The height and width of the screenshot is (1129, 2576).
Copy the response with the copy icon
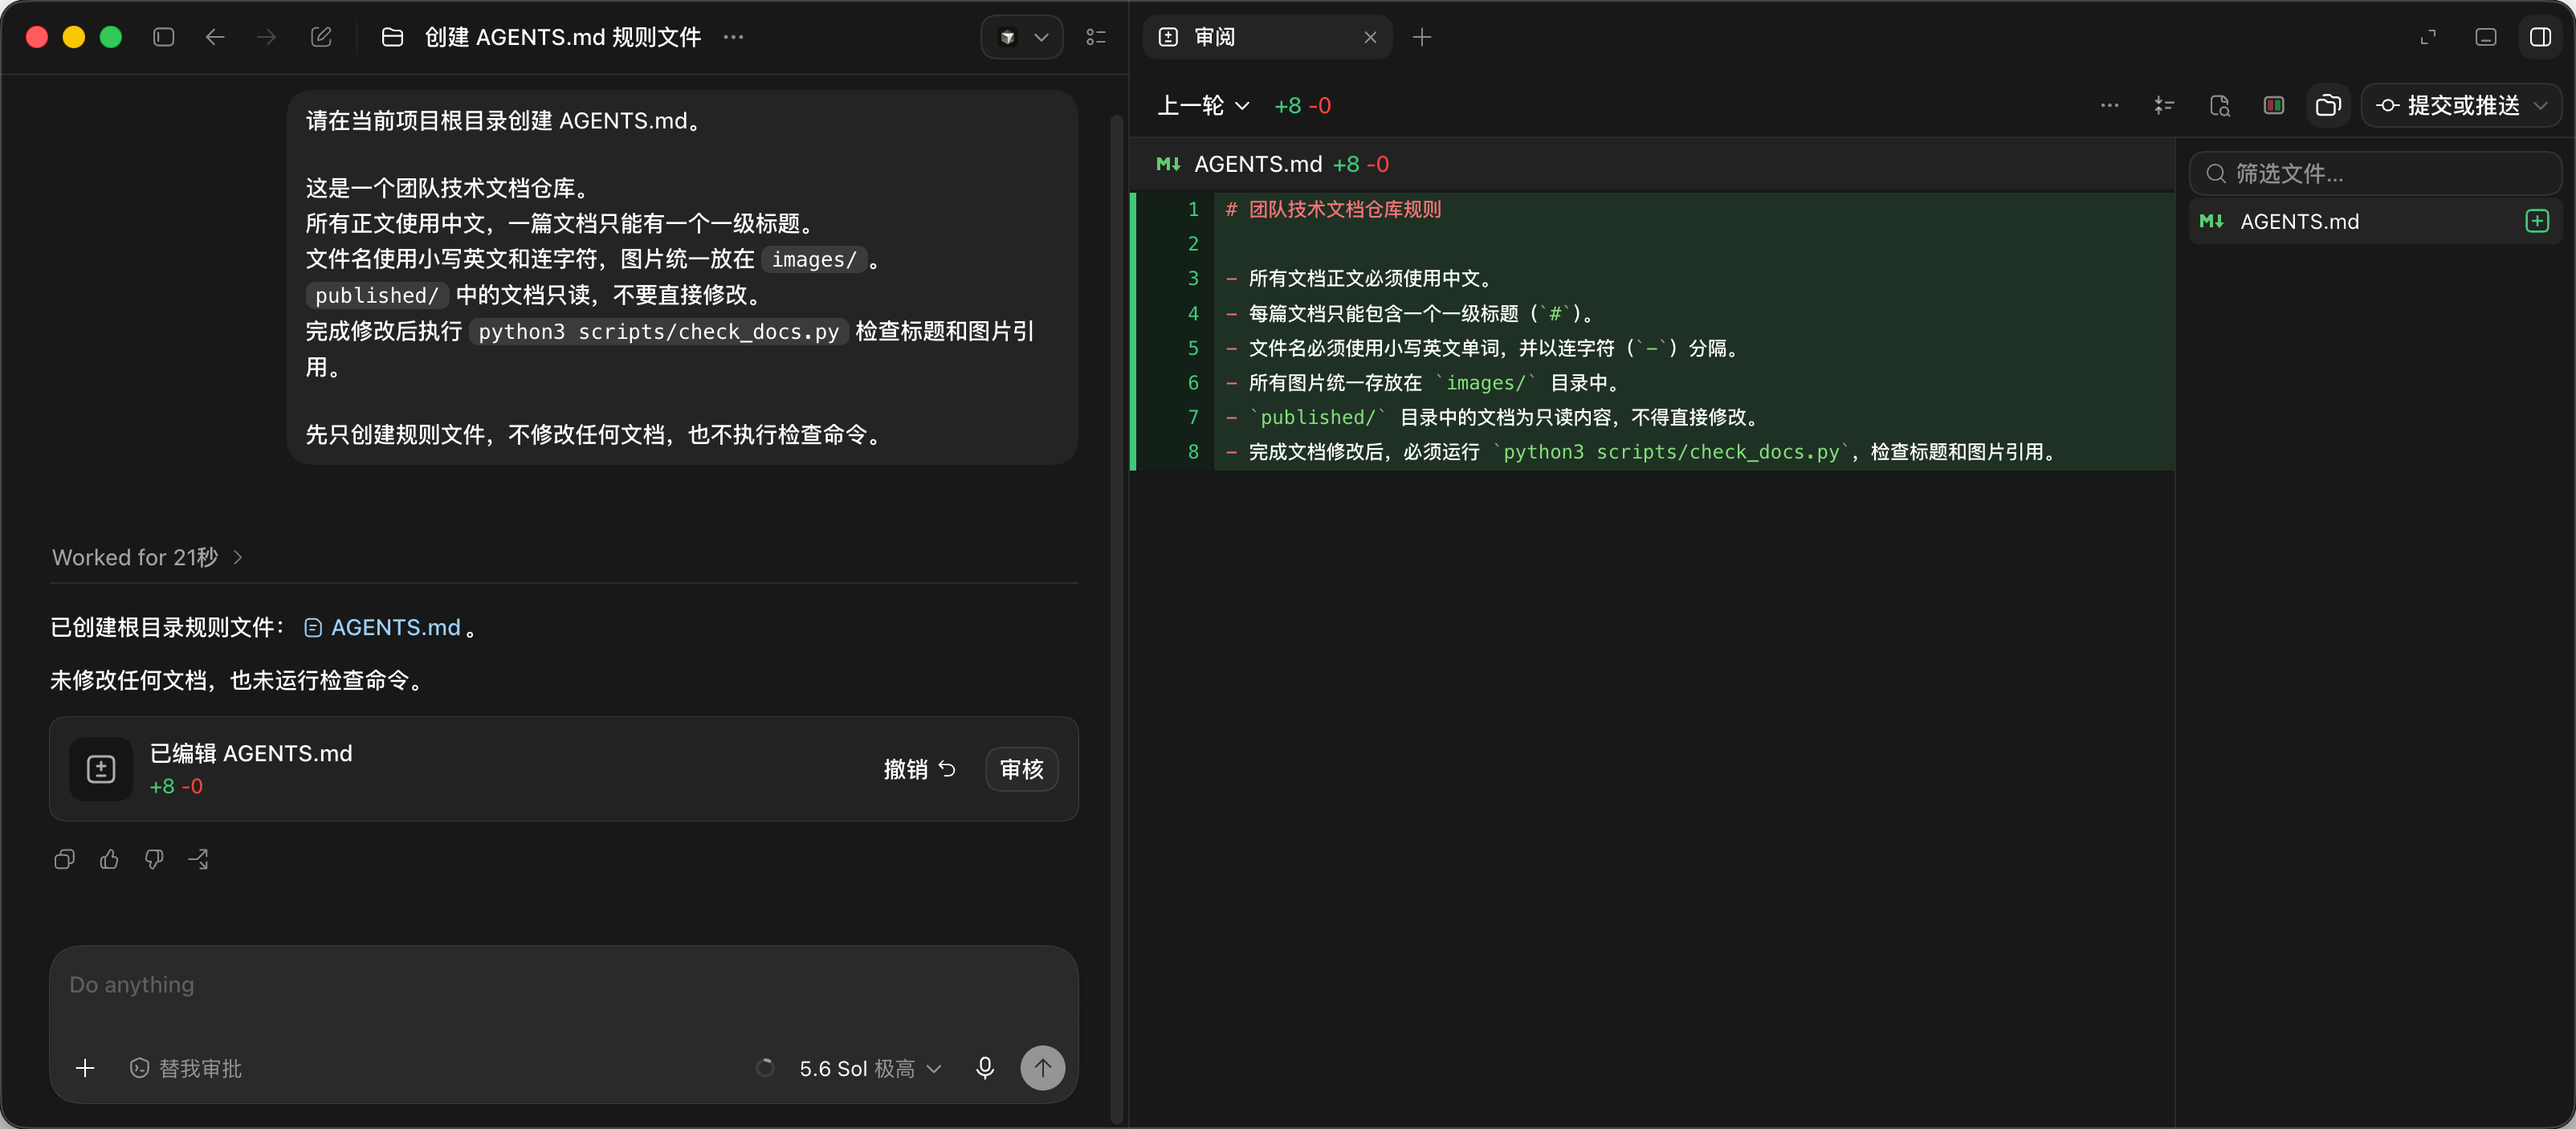tap(65, 859)
